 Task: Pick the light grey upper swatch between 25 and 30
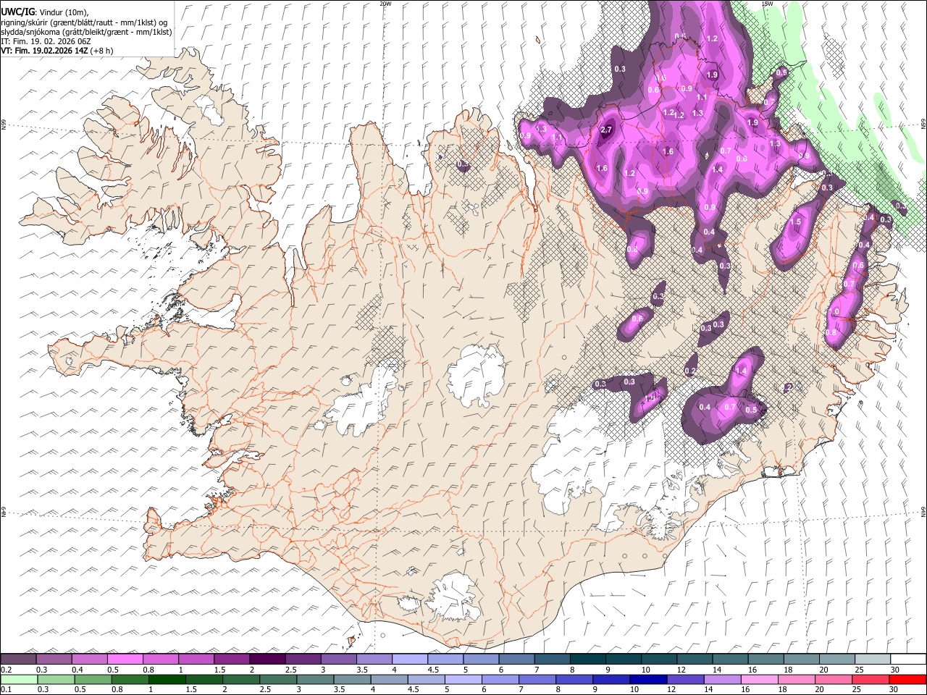point(873,659)
